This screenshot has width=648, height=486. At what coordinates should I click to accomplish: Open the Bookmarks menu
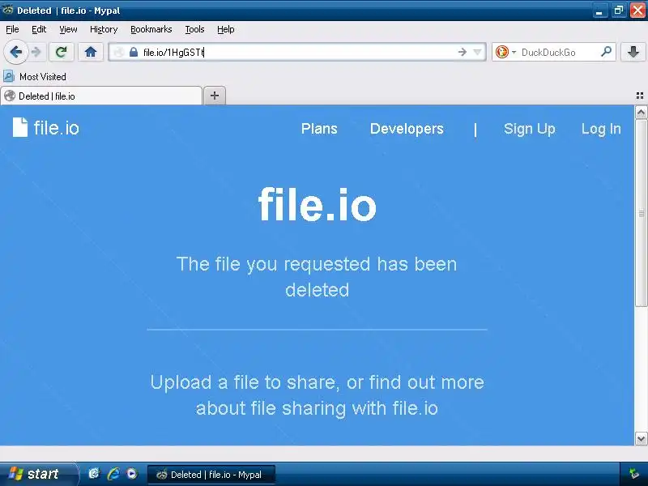pyautogui.click(x=151, y=29)
